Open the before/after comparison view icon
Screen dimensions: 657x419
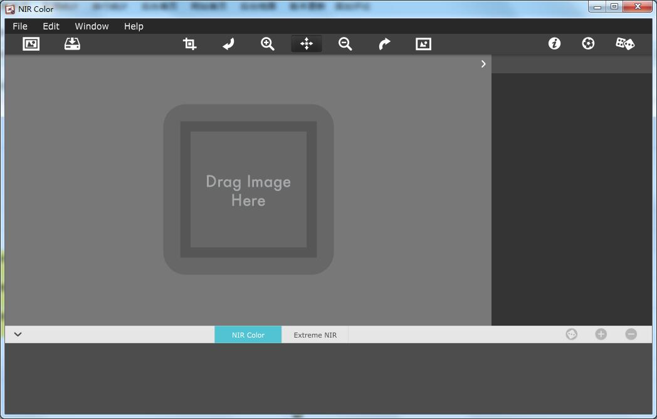coord(423,44)
